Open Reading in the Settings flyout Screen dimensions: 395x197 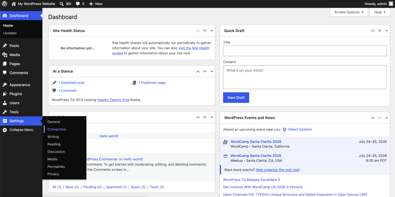(x=54, y=144)
